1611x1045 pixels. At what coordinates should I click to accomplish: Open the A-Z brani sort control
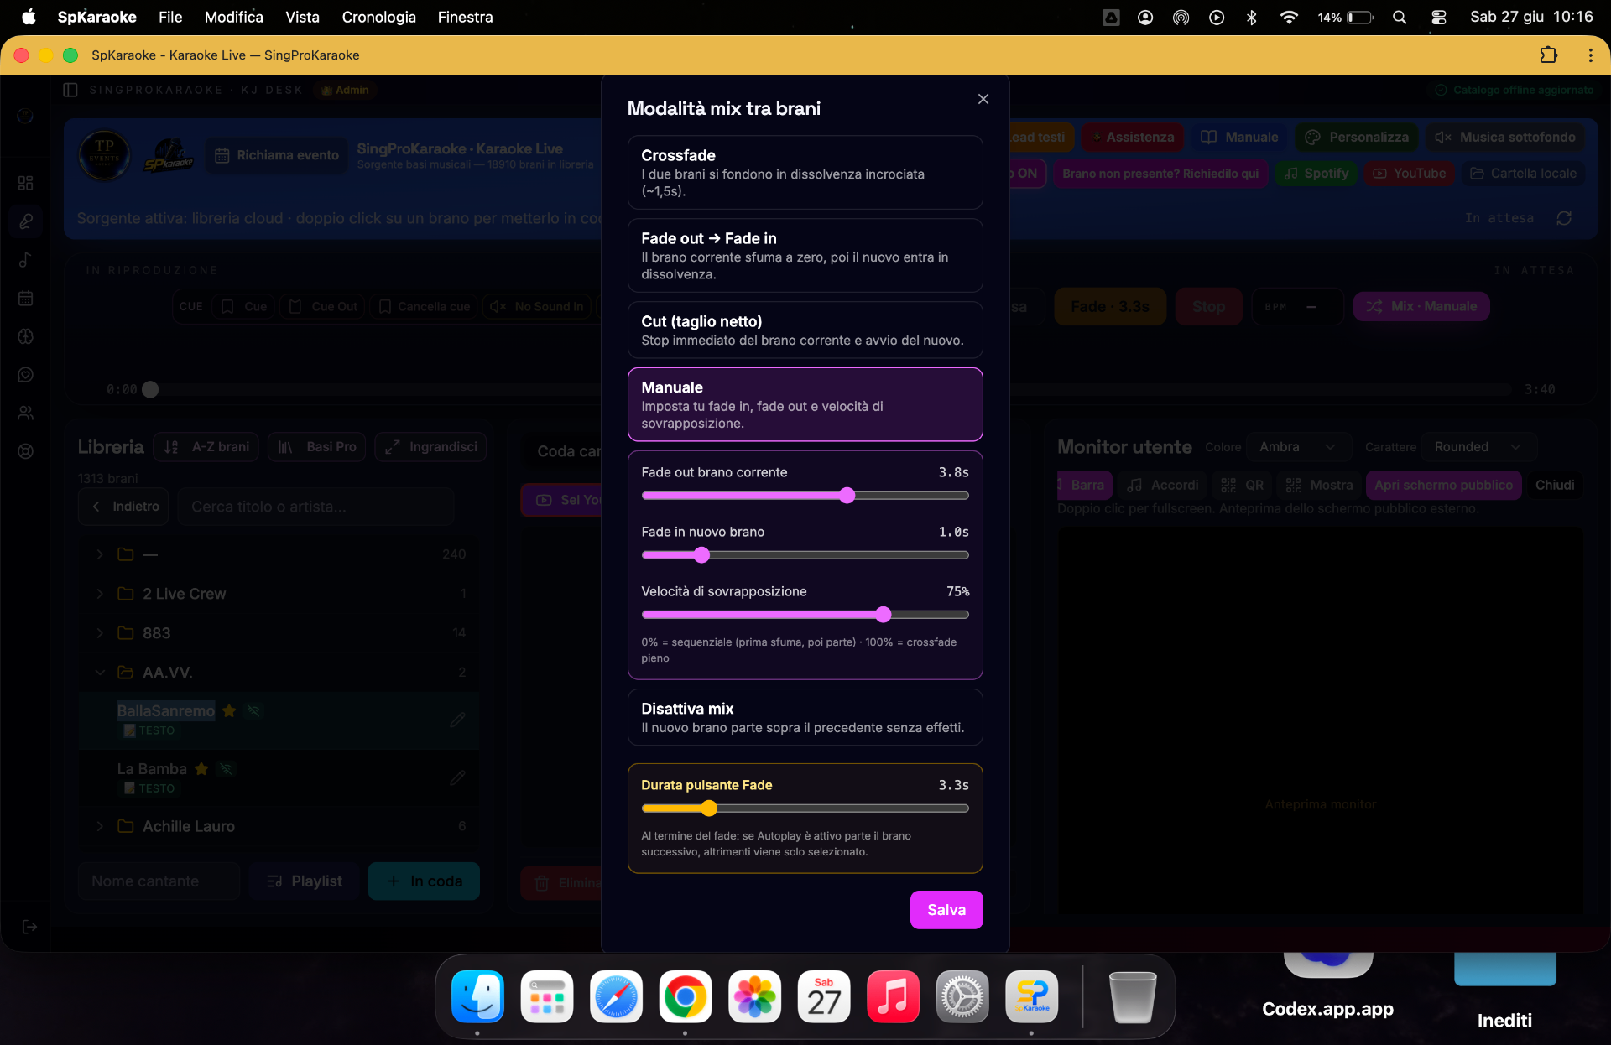pos(206,447)
